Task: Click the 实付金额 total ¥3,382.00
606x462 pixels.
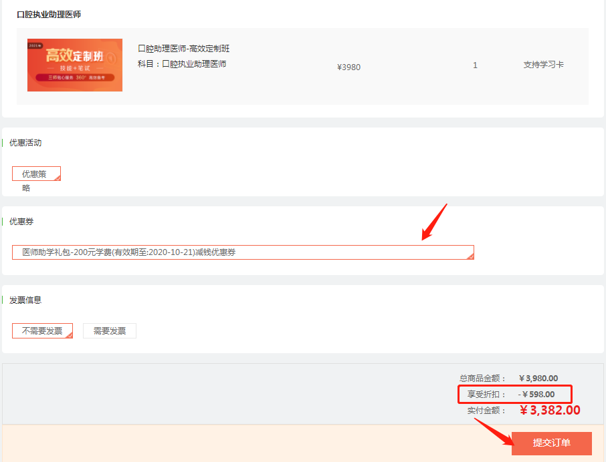Action: pyautogui.click(x=550, y=410)
